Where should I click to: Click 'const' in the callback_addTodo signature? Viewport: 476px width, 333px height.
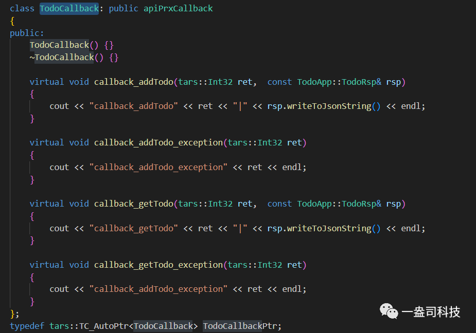click(x=279, y=82)
